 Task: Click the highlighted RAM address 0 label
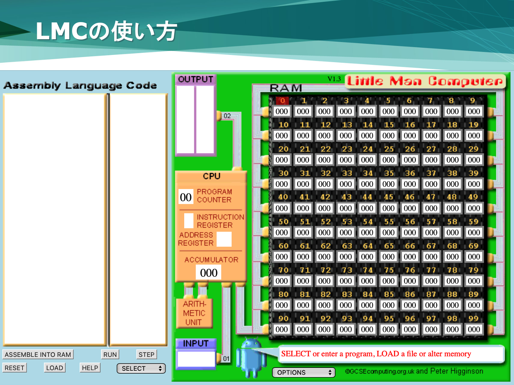282,101
